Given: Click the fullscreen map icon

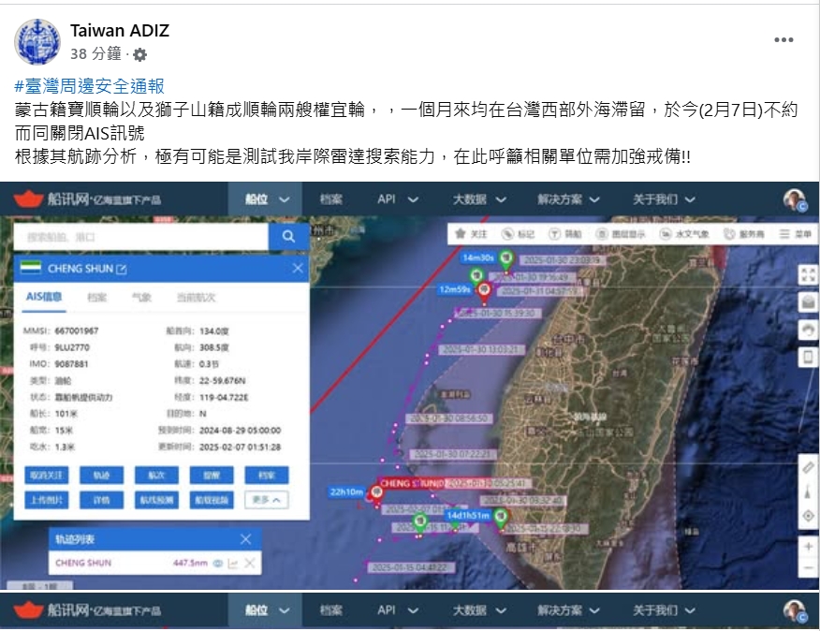Looking at the screenshot, I should click(x=808, y=273).
